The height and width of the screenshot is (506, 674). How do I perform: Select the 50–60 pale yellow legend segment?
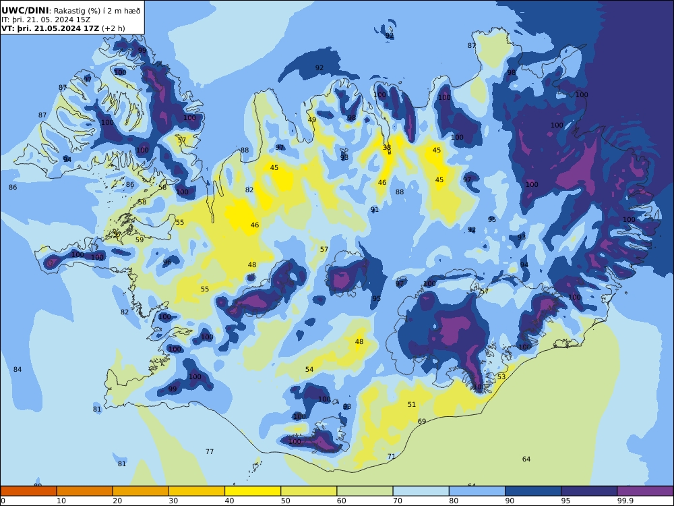[309, 491]
